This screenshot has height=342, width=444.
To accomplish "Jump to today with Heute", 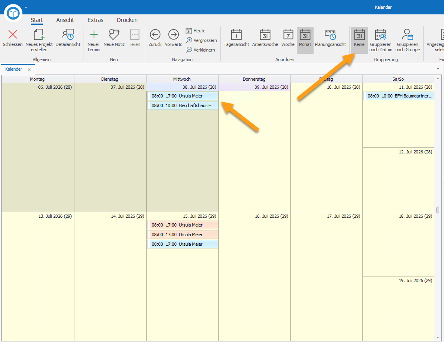I will 196,31.
